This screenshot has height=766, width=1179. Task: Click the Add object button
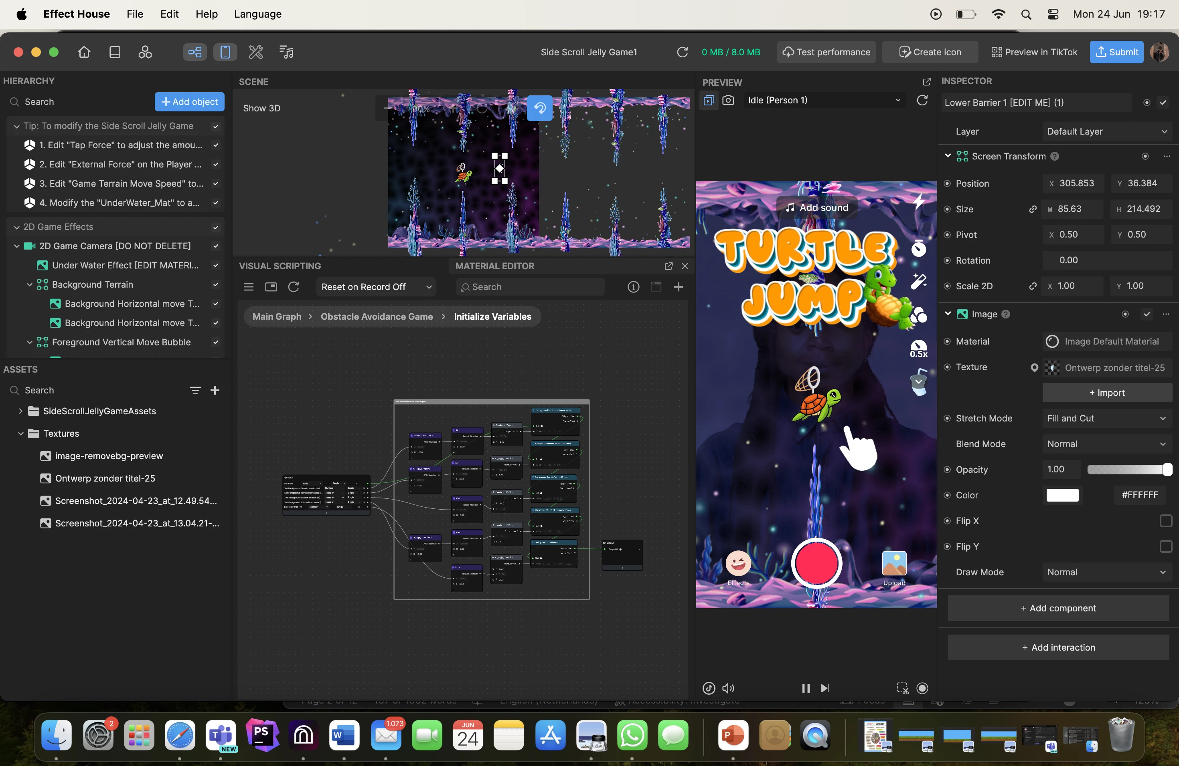pos(189,102)
